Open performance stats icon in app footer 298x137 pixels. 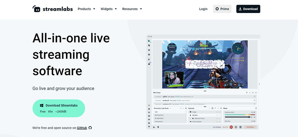point(154,127)
